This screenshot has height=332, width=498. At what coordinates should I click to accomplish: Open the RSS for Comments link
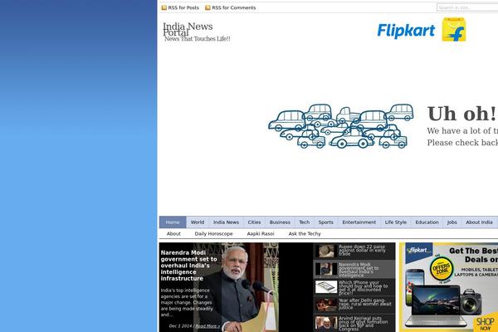[x=234, y=7]
